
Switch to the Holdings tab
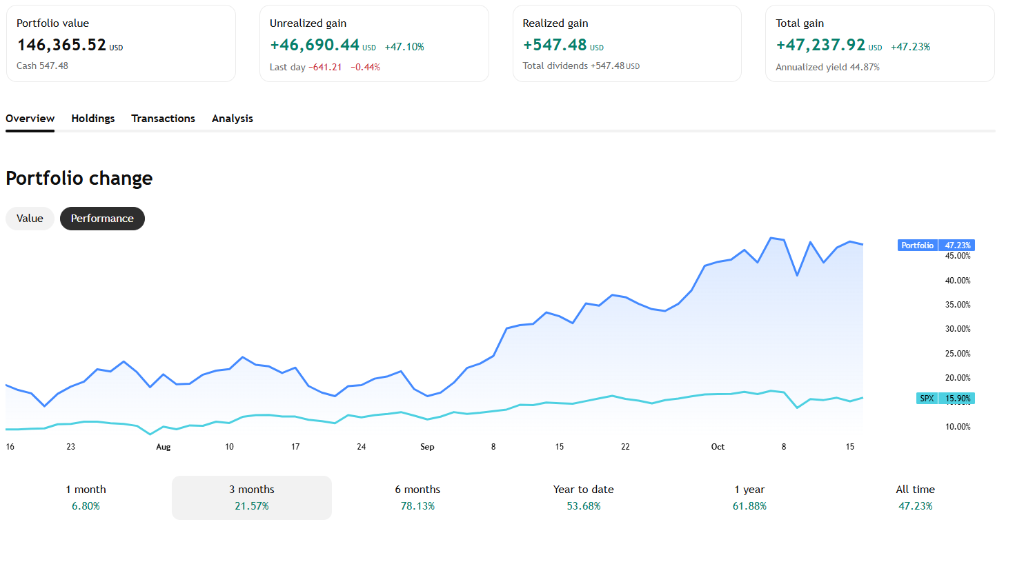click(93, 119)
